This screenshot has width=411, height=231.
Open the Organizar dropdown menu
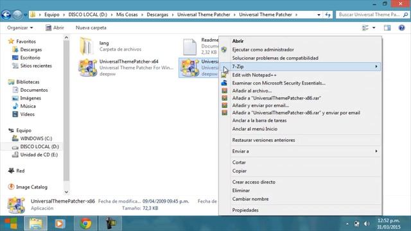tap(20, 28)
